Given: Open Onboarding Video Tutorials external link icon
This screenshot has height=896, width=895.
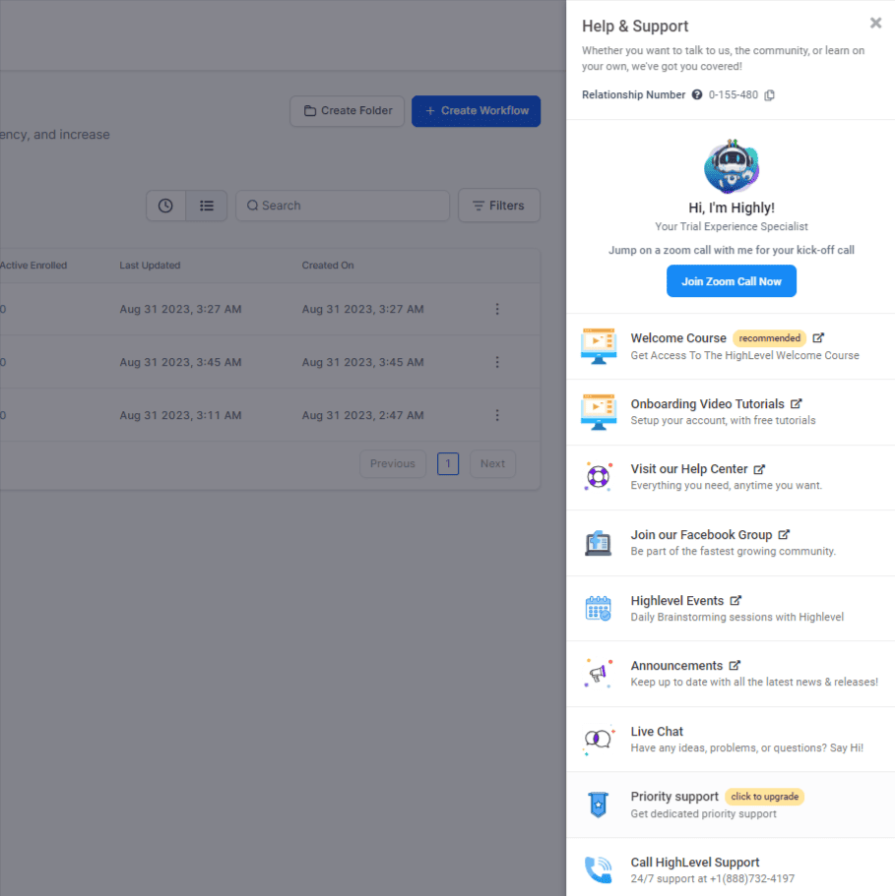Looking at the screenshot, I should [797, 403].
